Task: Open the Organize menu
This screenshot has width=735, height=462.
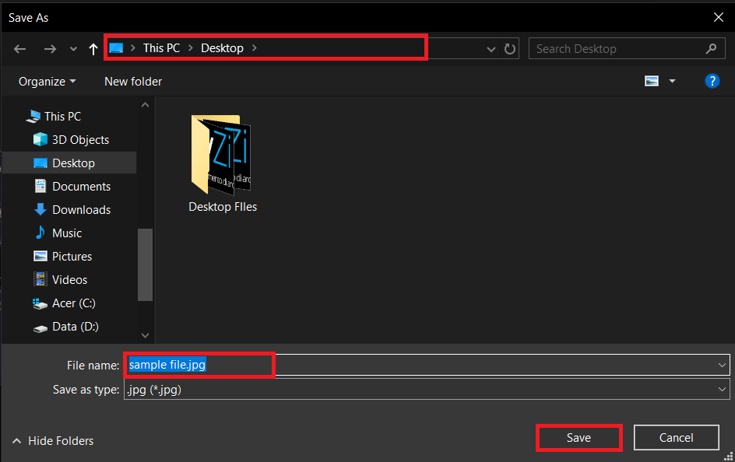Action: 46,81
